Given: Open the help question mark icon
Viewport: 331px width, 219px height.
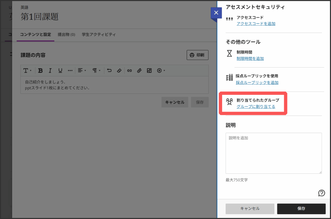Looking at the screenshot, I should coord(321,193).
